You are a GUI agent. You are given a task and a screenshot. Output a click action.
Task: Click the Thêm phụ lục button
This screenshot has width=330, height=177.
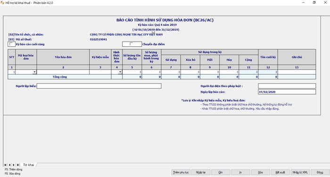[181, 172]
